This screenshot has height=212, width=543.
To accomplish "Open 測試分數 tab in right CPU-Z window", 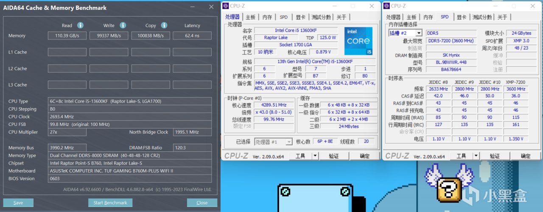I will pyautogui.click(x=482, y=17).
